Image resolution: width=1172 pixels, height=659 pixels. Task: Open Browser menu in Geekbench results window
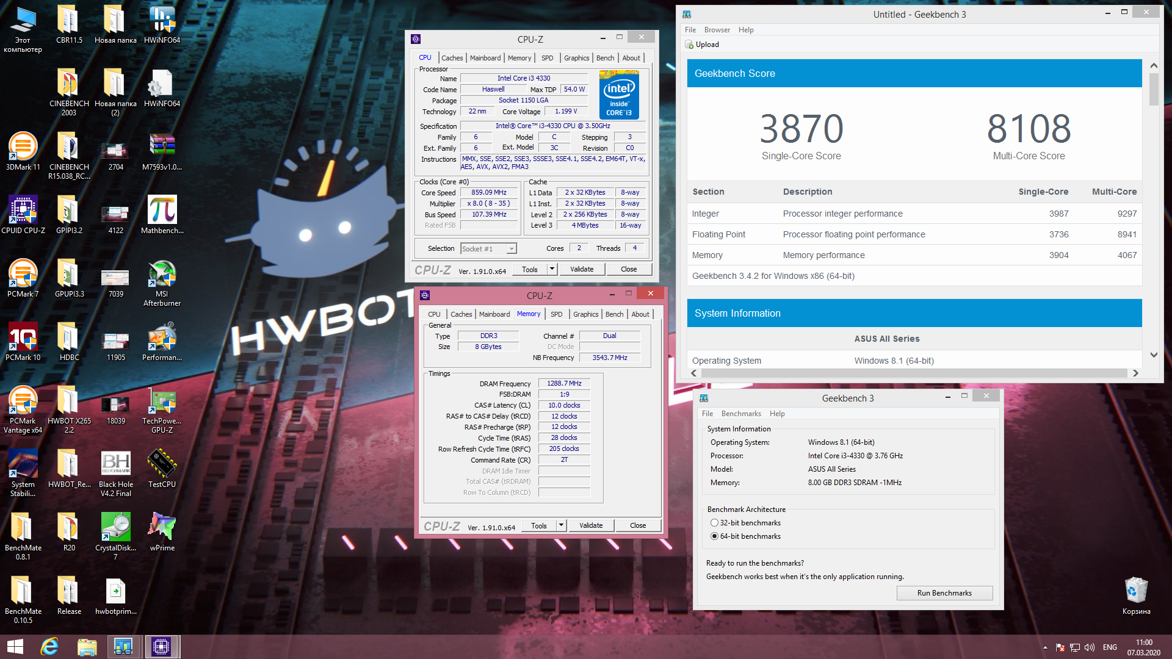click(717, 30)
